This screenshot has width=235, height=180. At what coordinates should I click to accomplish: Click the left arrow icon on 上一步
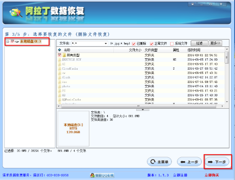[x=183, y=162]
